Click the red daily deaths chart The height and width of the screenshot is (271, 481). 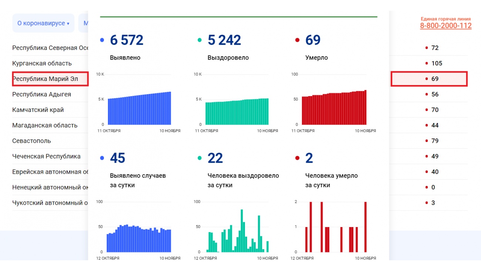[336, 227]
